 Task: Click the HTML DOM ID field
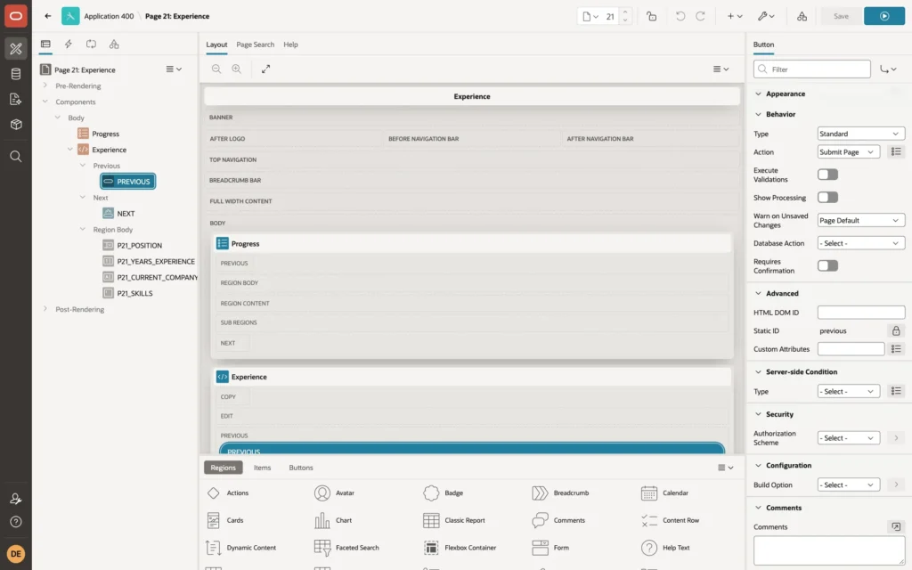(861, 313)
